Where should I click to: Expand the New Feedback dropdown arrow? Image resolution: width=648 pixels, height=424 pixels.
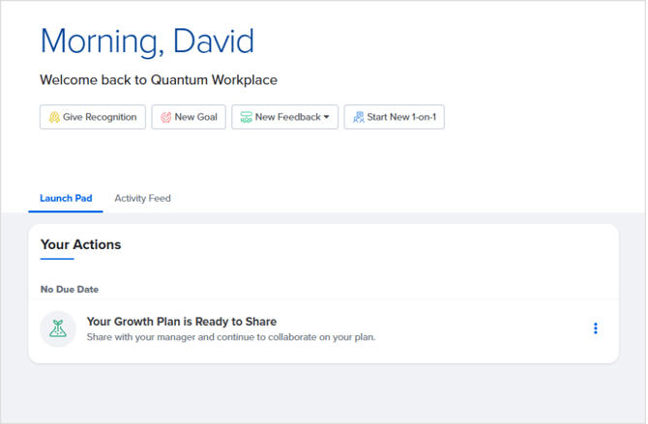pyautogui.click(x=327, y=118)
